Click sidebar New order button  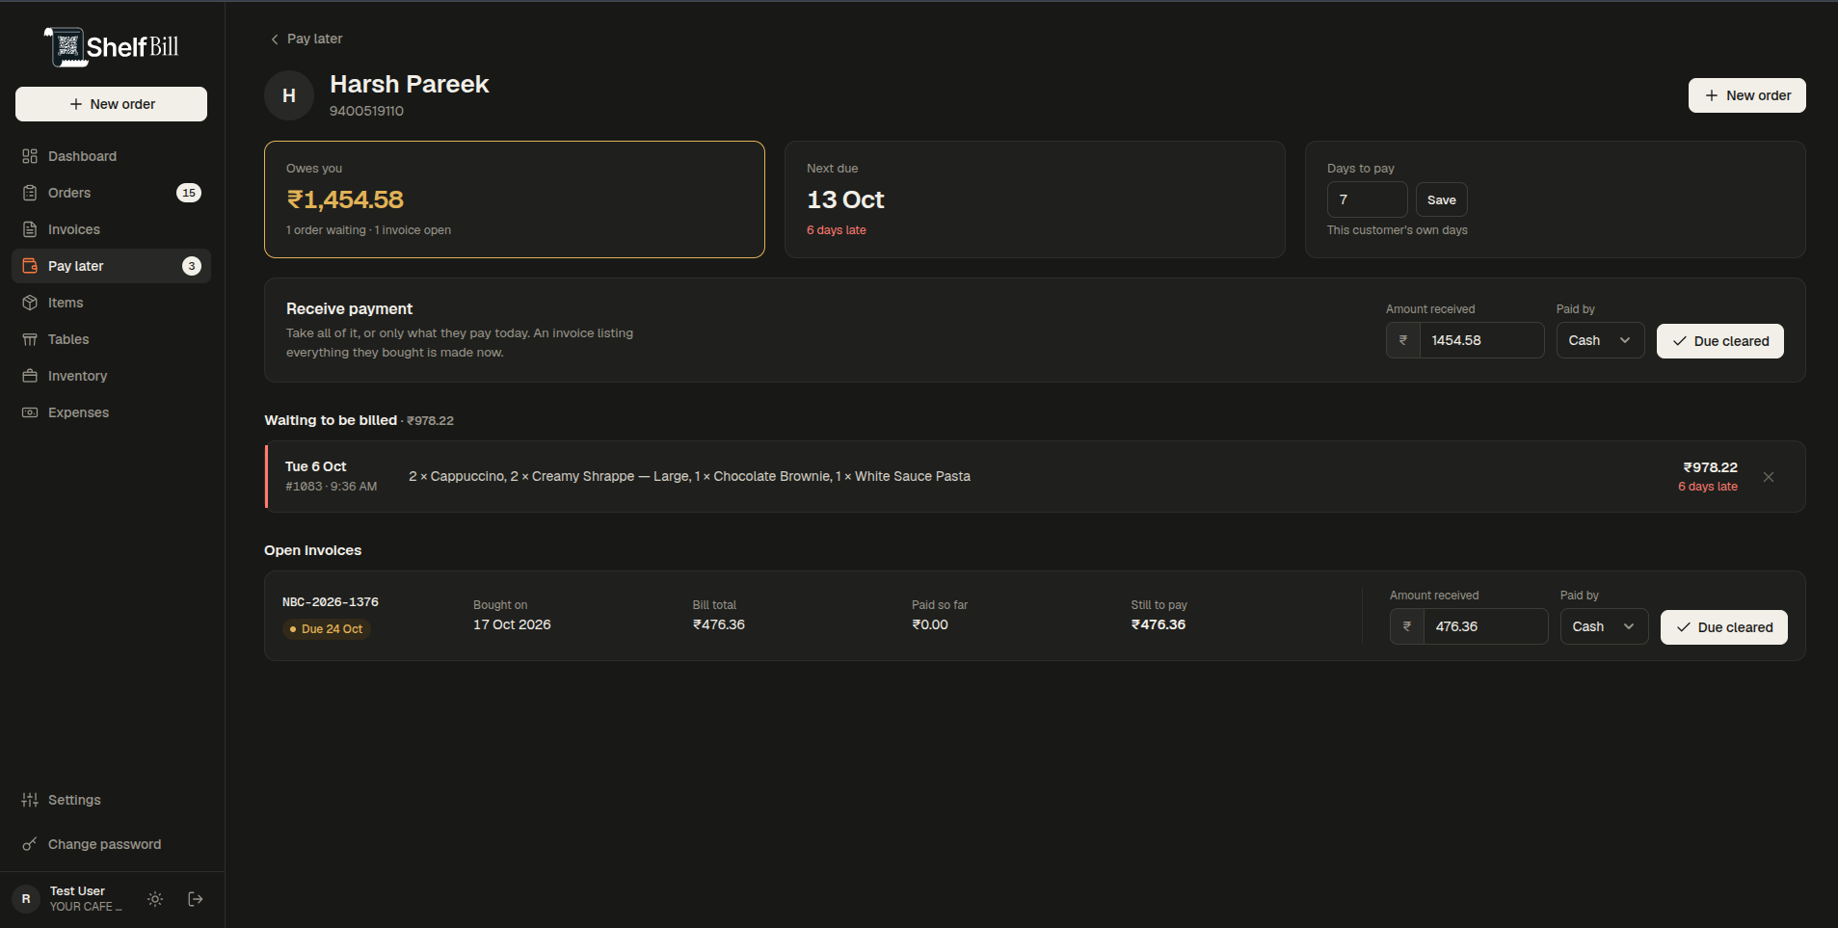tap(111, 104)
